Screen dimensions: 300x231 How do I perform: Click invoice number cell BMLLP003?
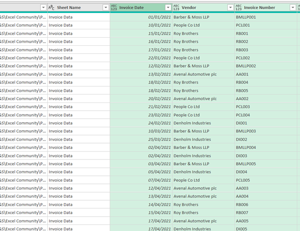pyautogui.click(x=266, y=131)
